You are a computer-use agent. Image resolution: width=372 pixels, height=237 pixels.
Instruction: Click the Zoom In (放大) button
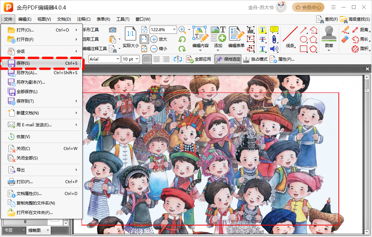(x=159, y=39)
